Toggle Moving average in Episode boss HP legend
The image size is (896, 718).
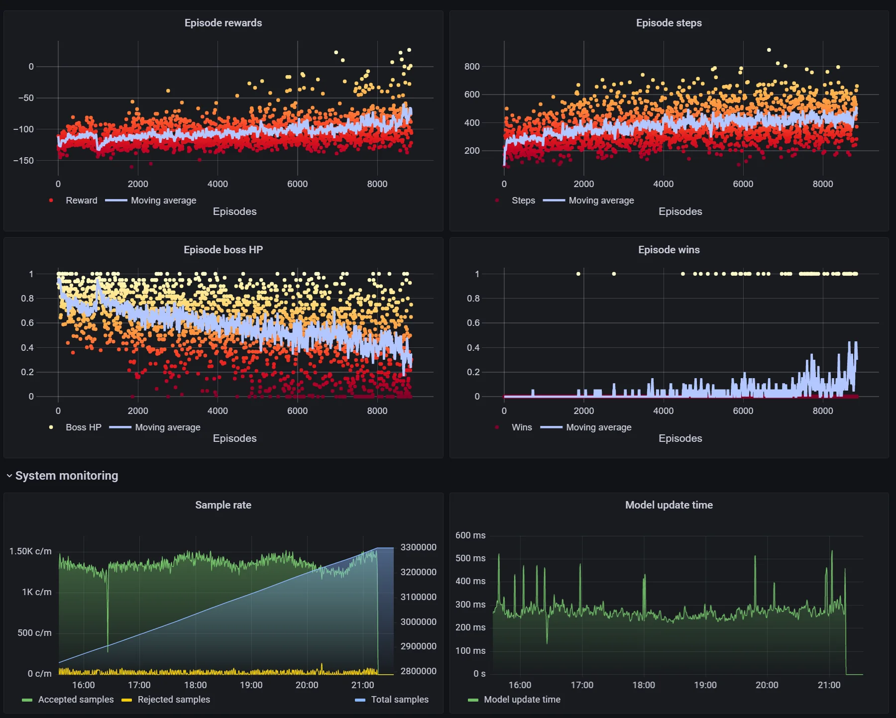[168, 427]
